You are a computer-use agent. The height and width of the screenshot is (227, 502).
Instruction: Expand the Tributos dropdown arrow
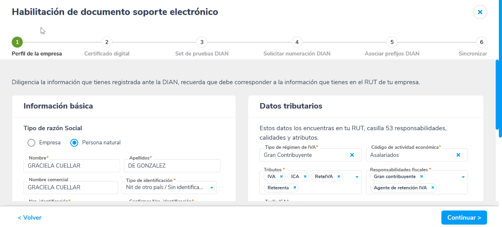pos(357,177)
